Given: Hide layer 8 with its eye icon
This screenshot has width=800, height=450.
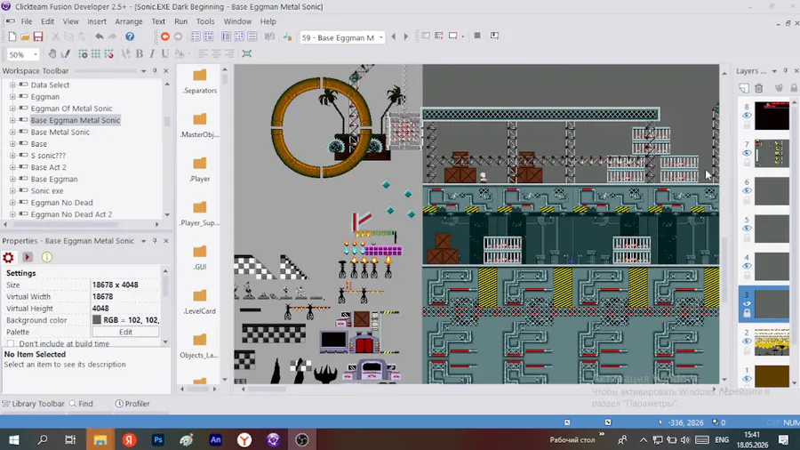Looking at the screenshot, I should [x=747, y=116].
